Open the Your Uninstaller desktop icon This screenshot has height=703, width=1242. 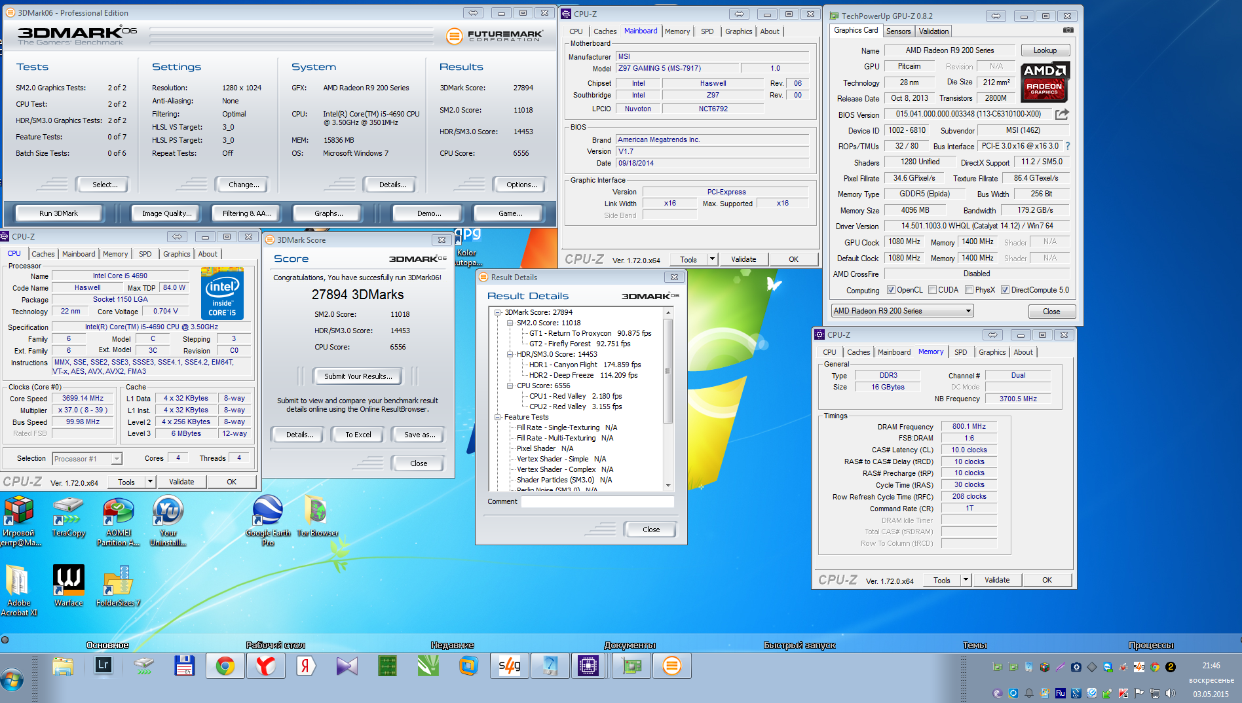point(168,522)
